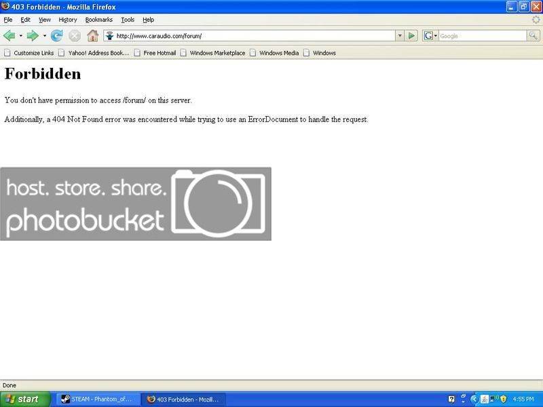The image size is (543, 407).
Task: Open the History menu
Action: (67, 20)
